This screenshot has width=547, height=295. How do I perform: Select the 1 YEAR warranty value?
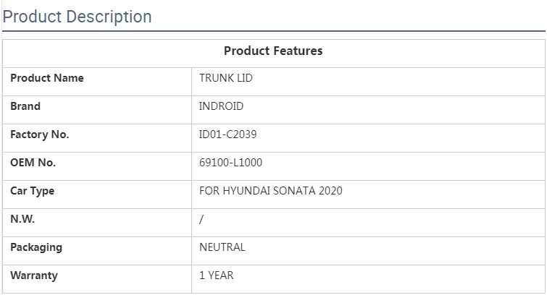tap(217, 275)
